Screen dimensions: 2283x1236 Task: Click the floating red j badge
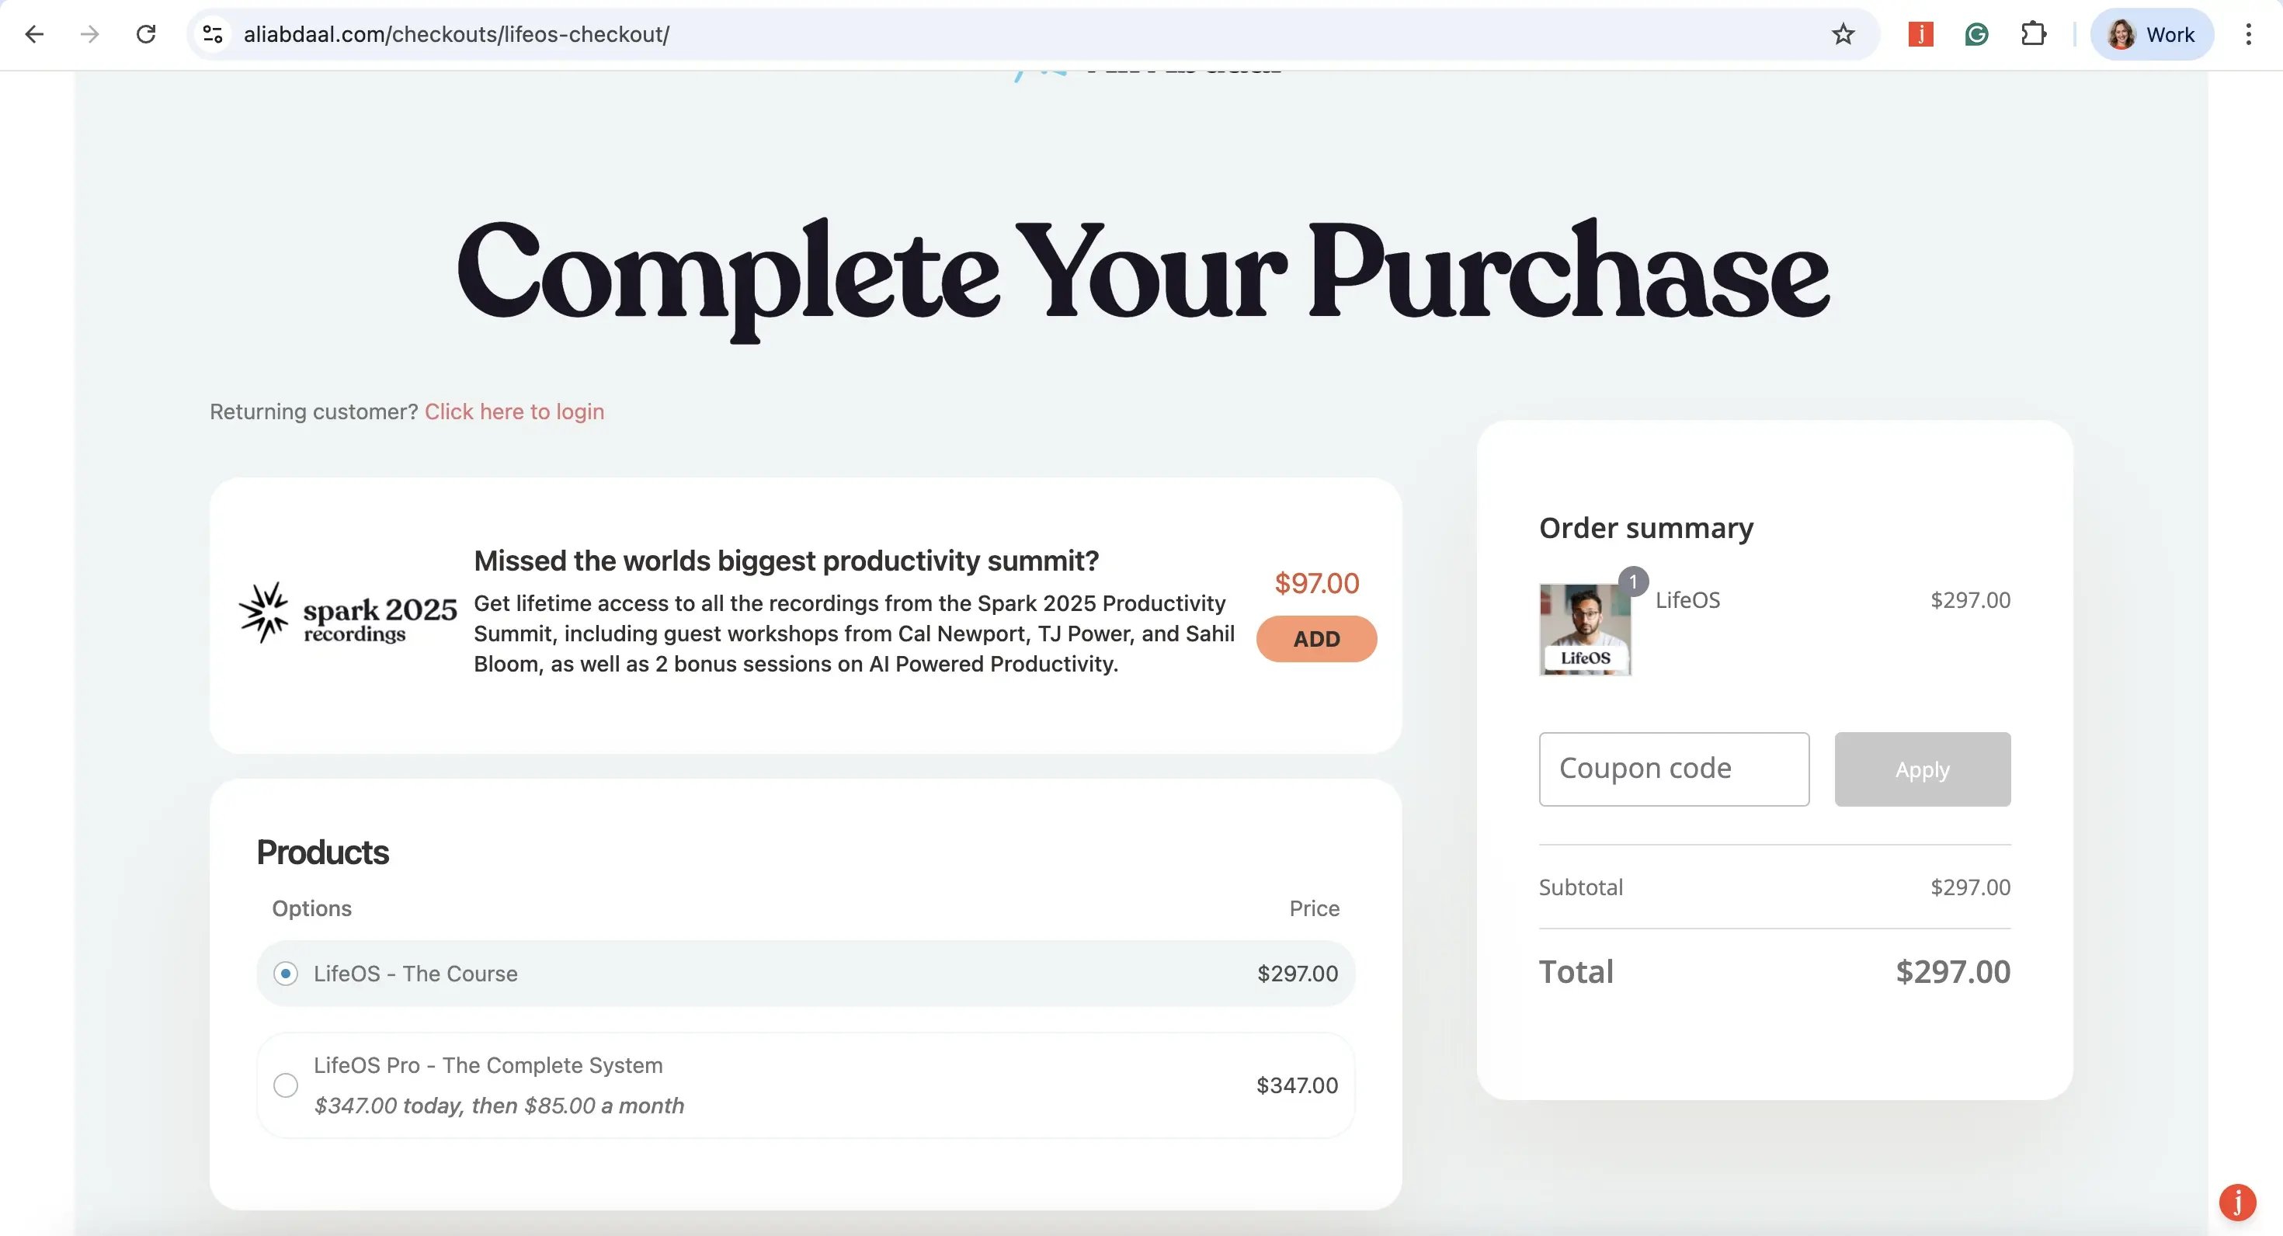(x=2237, y=1203)
